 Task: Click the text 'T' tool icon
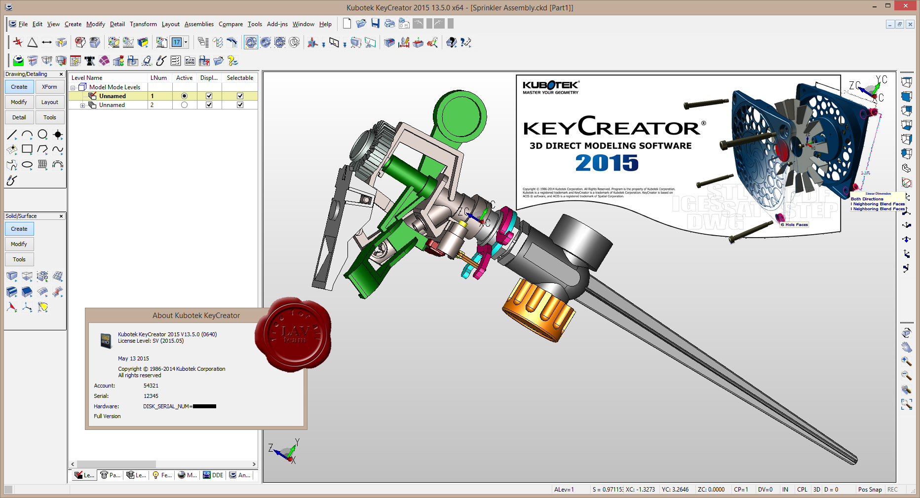90,61
